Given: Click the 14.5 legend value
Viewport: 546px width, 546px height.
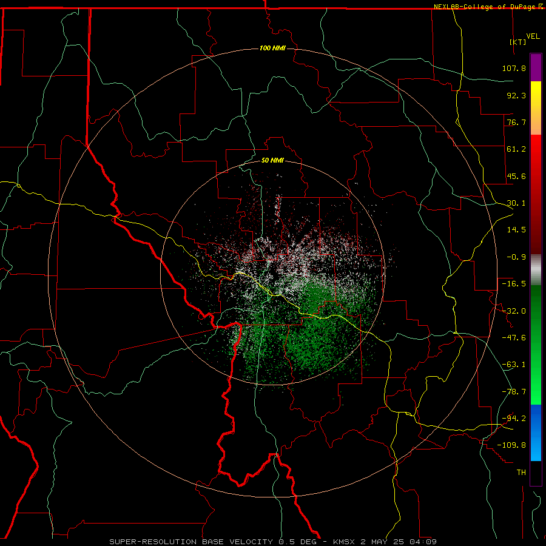Looking at the screenshot, I should click(x=516, y=230).
